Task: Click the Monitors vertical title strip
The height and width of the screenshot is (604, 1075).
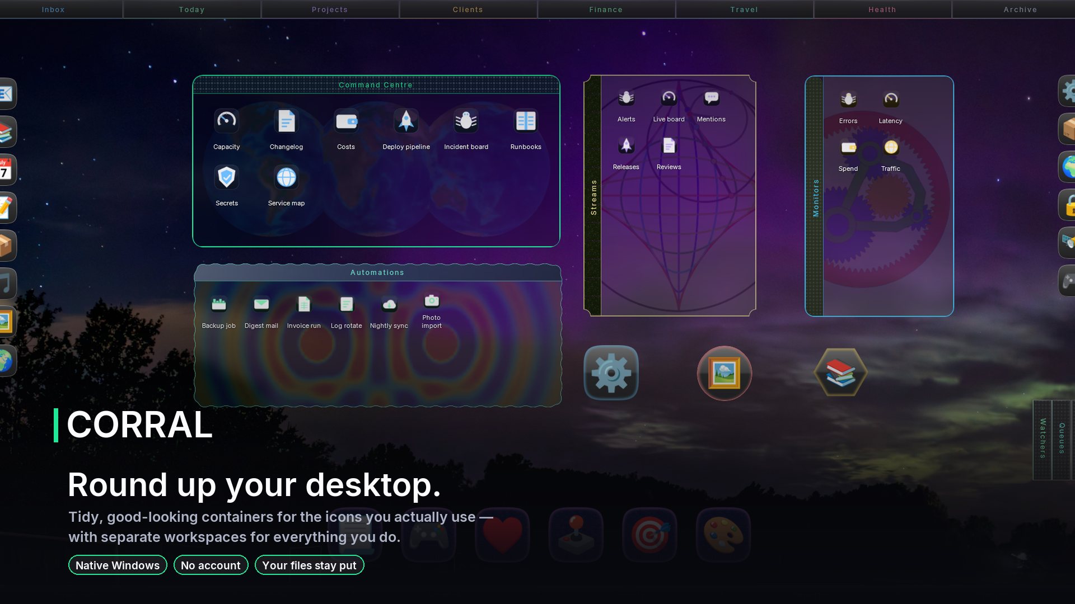Action: pos(815,196)
